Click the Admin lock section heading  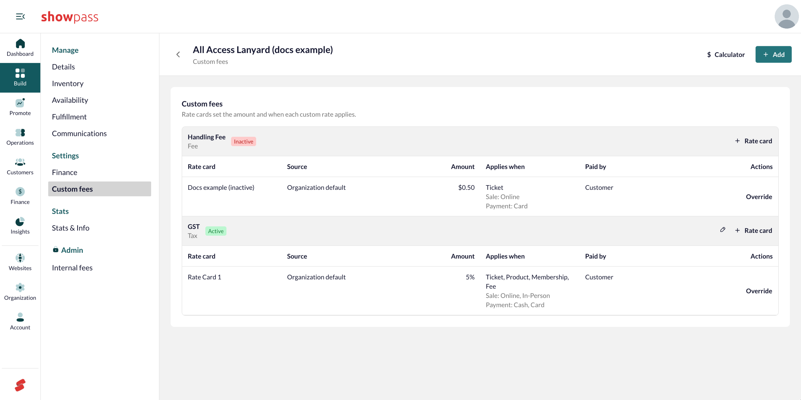(x=68, y=250)
